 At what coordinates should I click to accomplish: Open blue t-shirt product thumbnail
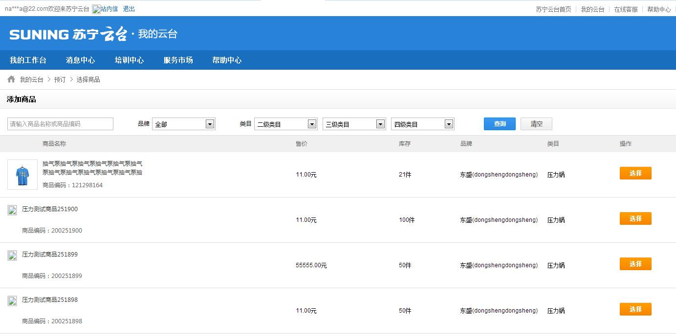22,175
